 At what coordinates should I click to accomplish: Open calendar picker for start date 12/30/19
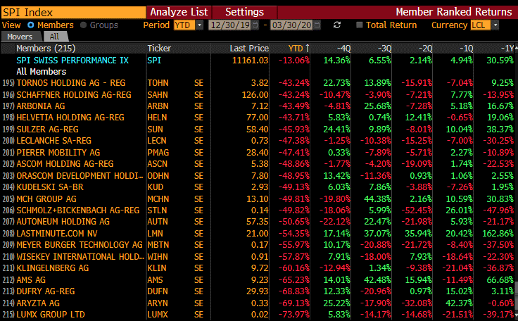coord(255,25)
